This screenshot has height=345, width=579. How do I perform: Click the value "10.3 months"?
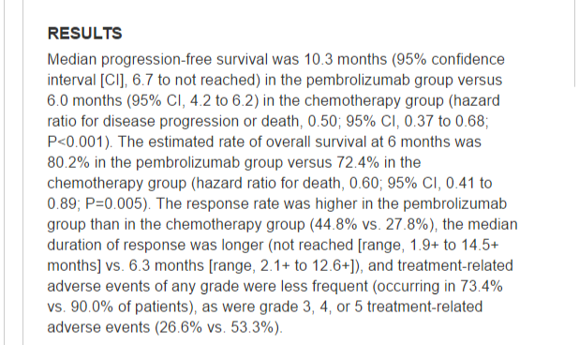(x=346, y=59)
